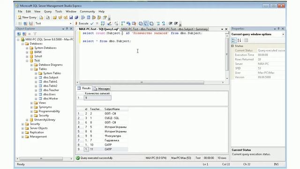The width and height of the screenshot is (300, 169).
Task: Execute the current query
Action: (x=82, y=23)
